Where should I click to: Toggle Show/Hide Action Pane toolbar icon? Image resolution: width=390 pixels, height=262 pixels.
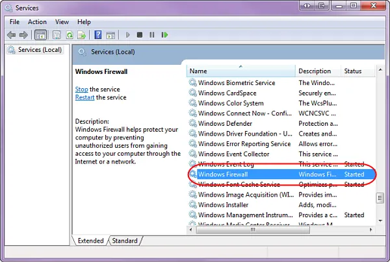point(110,35)
